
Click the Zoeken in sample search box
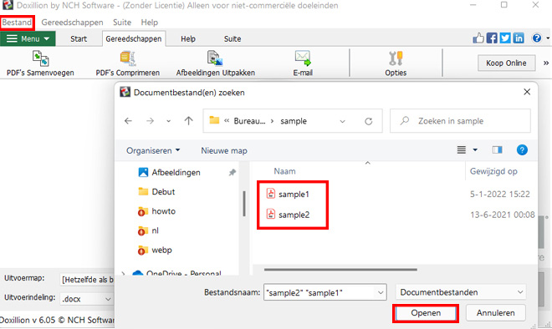460,121
